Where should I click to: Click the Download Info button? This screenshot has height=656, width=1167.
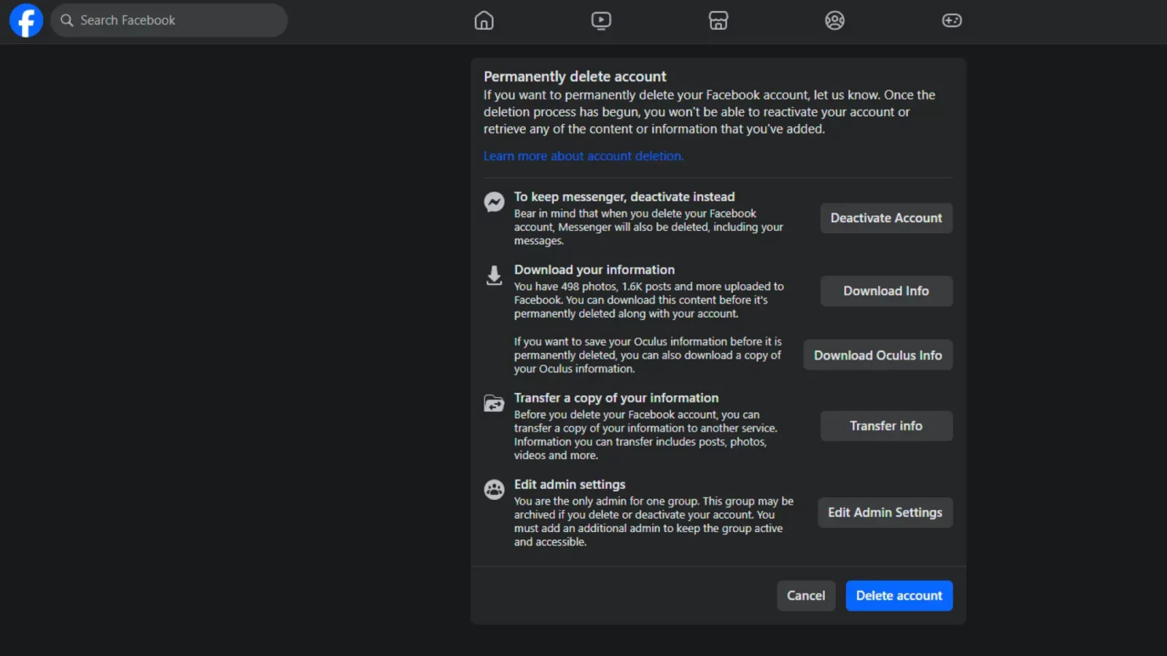[886, 291]
